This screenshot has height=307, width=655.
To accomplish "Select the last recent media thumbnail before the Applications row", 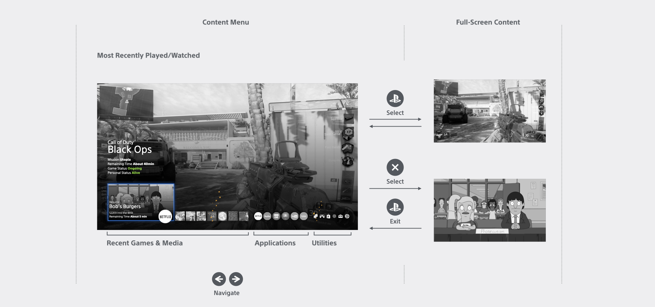I will (244, 216).
